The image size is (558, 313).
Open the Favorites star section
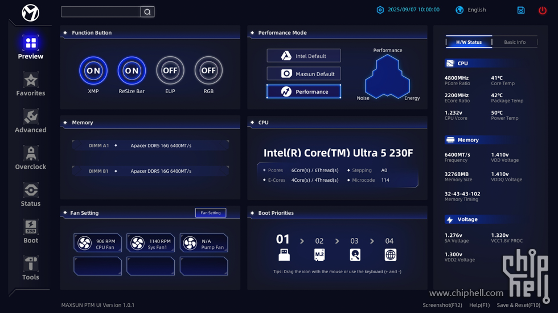pos(31,84)
